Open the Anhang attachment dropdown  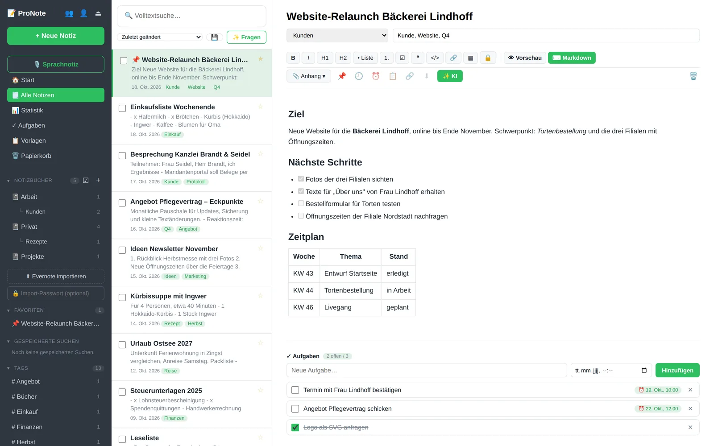(309, 76)
